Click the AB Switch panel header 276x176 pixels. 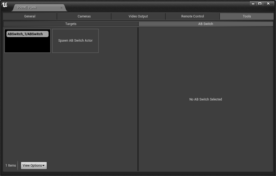pos(206,24)
